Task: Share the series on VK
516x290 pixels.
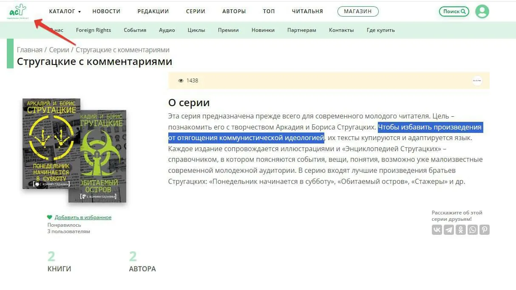Action: coord(437,229)
